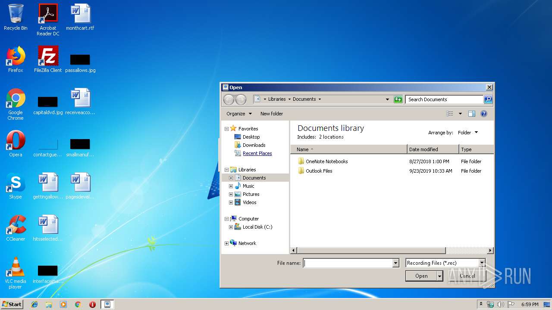The image size is (552, 310).
Task: Open the dialog Help icon
Action: 484,114
